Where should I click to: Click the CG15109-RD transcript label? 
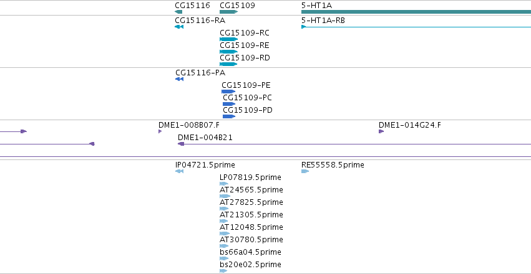click(x=245, y=58)
